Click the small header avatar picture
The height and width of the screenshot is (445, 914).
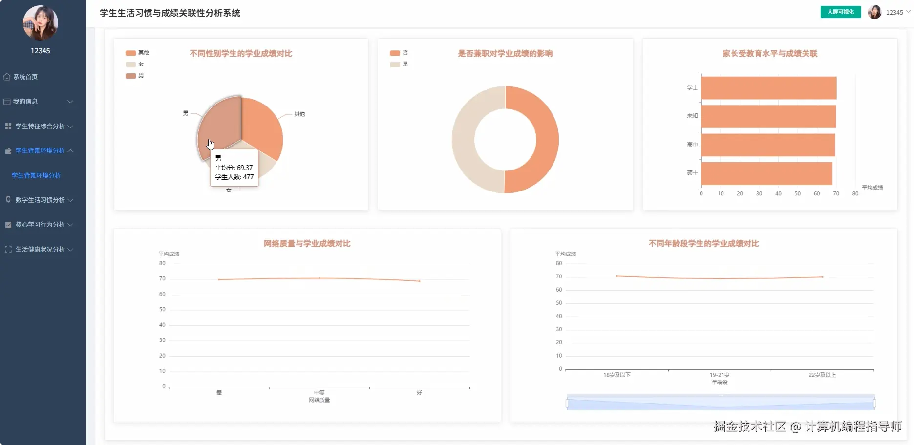[x=874, y=12]
